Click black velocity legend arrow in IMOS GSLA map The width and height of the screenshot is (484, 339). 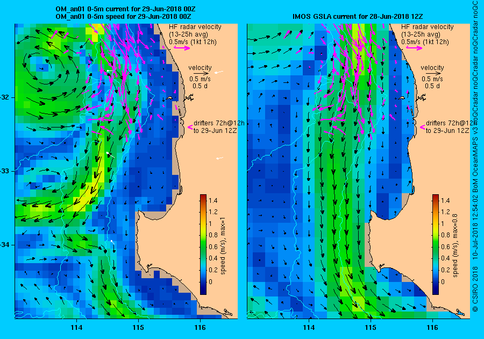[x=433, y=74]
